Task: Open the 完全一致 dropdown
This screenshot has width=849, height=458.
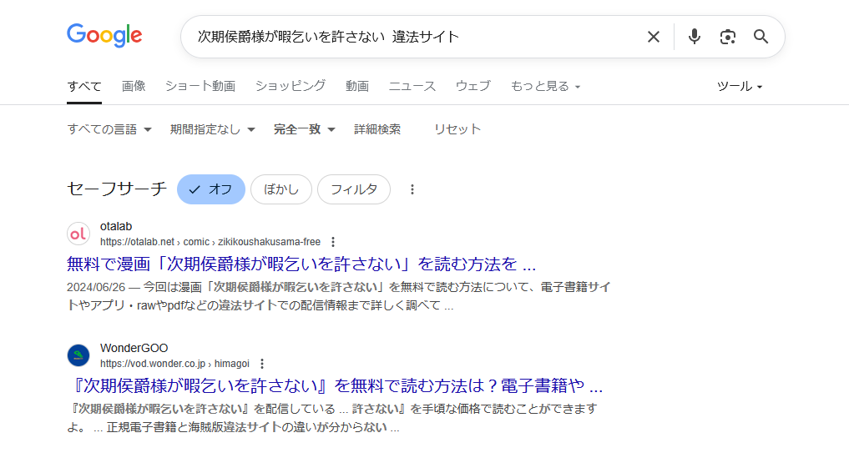Action: (x=305, y=129)
